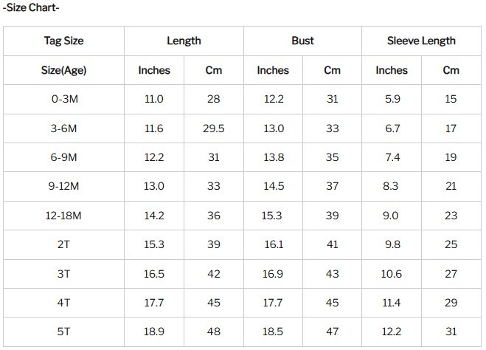This screenshot has height=350, width=486.
Task: Click the Bust column header
Action: (x=302, y=41)
